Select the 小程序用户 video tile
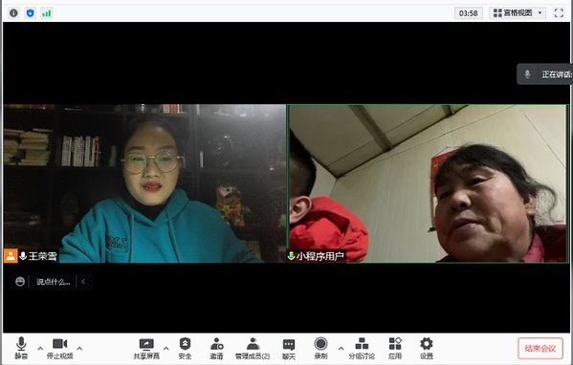Viewport: 573px width, 365px height. click(428, 183)
